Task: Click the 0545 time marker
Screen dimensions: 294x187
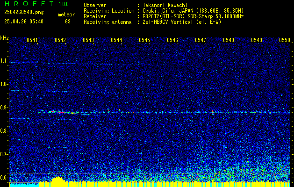Action: point(144,40)
